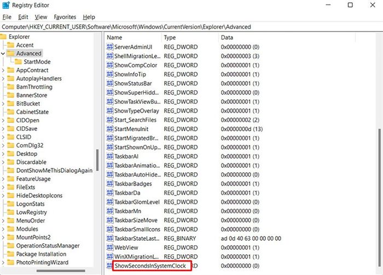Viewport: 383px width, 275px height.
Task: Click the TaskbarSizeMove value icon
Action: pyautogui.click(x=110, y=220)
